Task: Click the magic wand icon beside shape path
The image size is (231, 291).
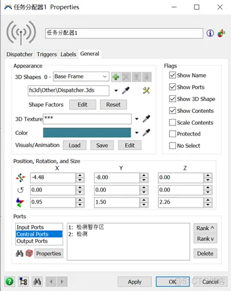Action: click(146, 90)
